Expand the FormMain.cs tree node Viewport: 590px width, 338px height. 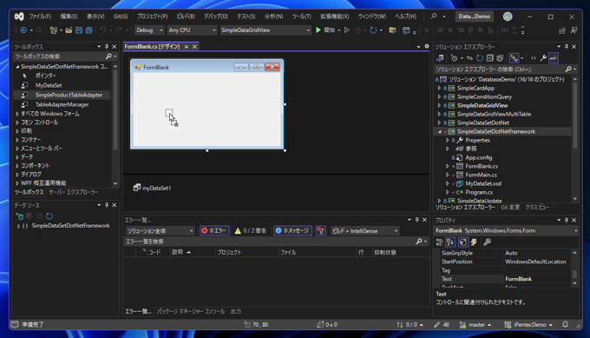pyautogui.click(x=448, y=175)
